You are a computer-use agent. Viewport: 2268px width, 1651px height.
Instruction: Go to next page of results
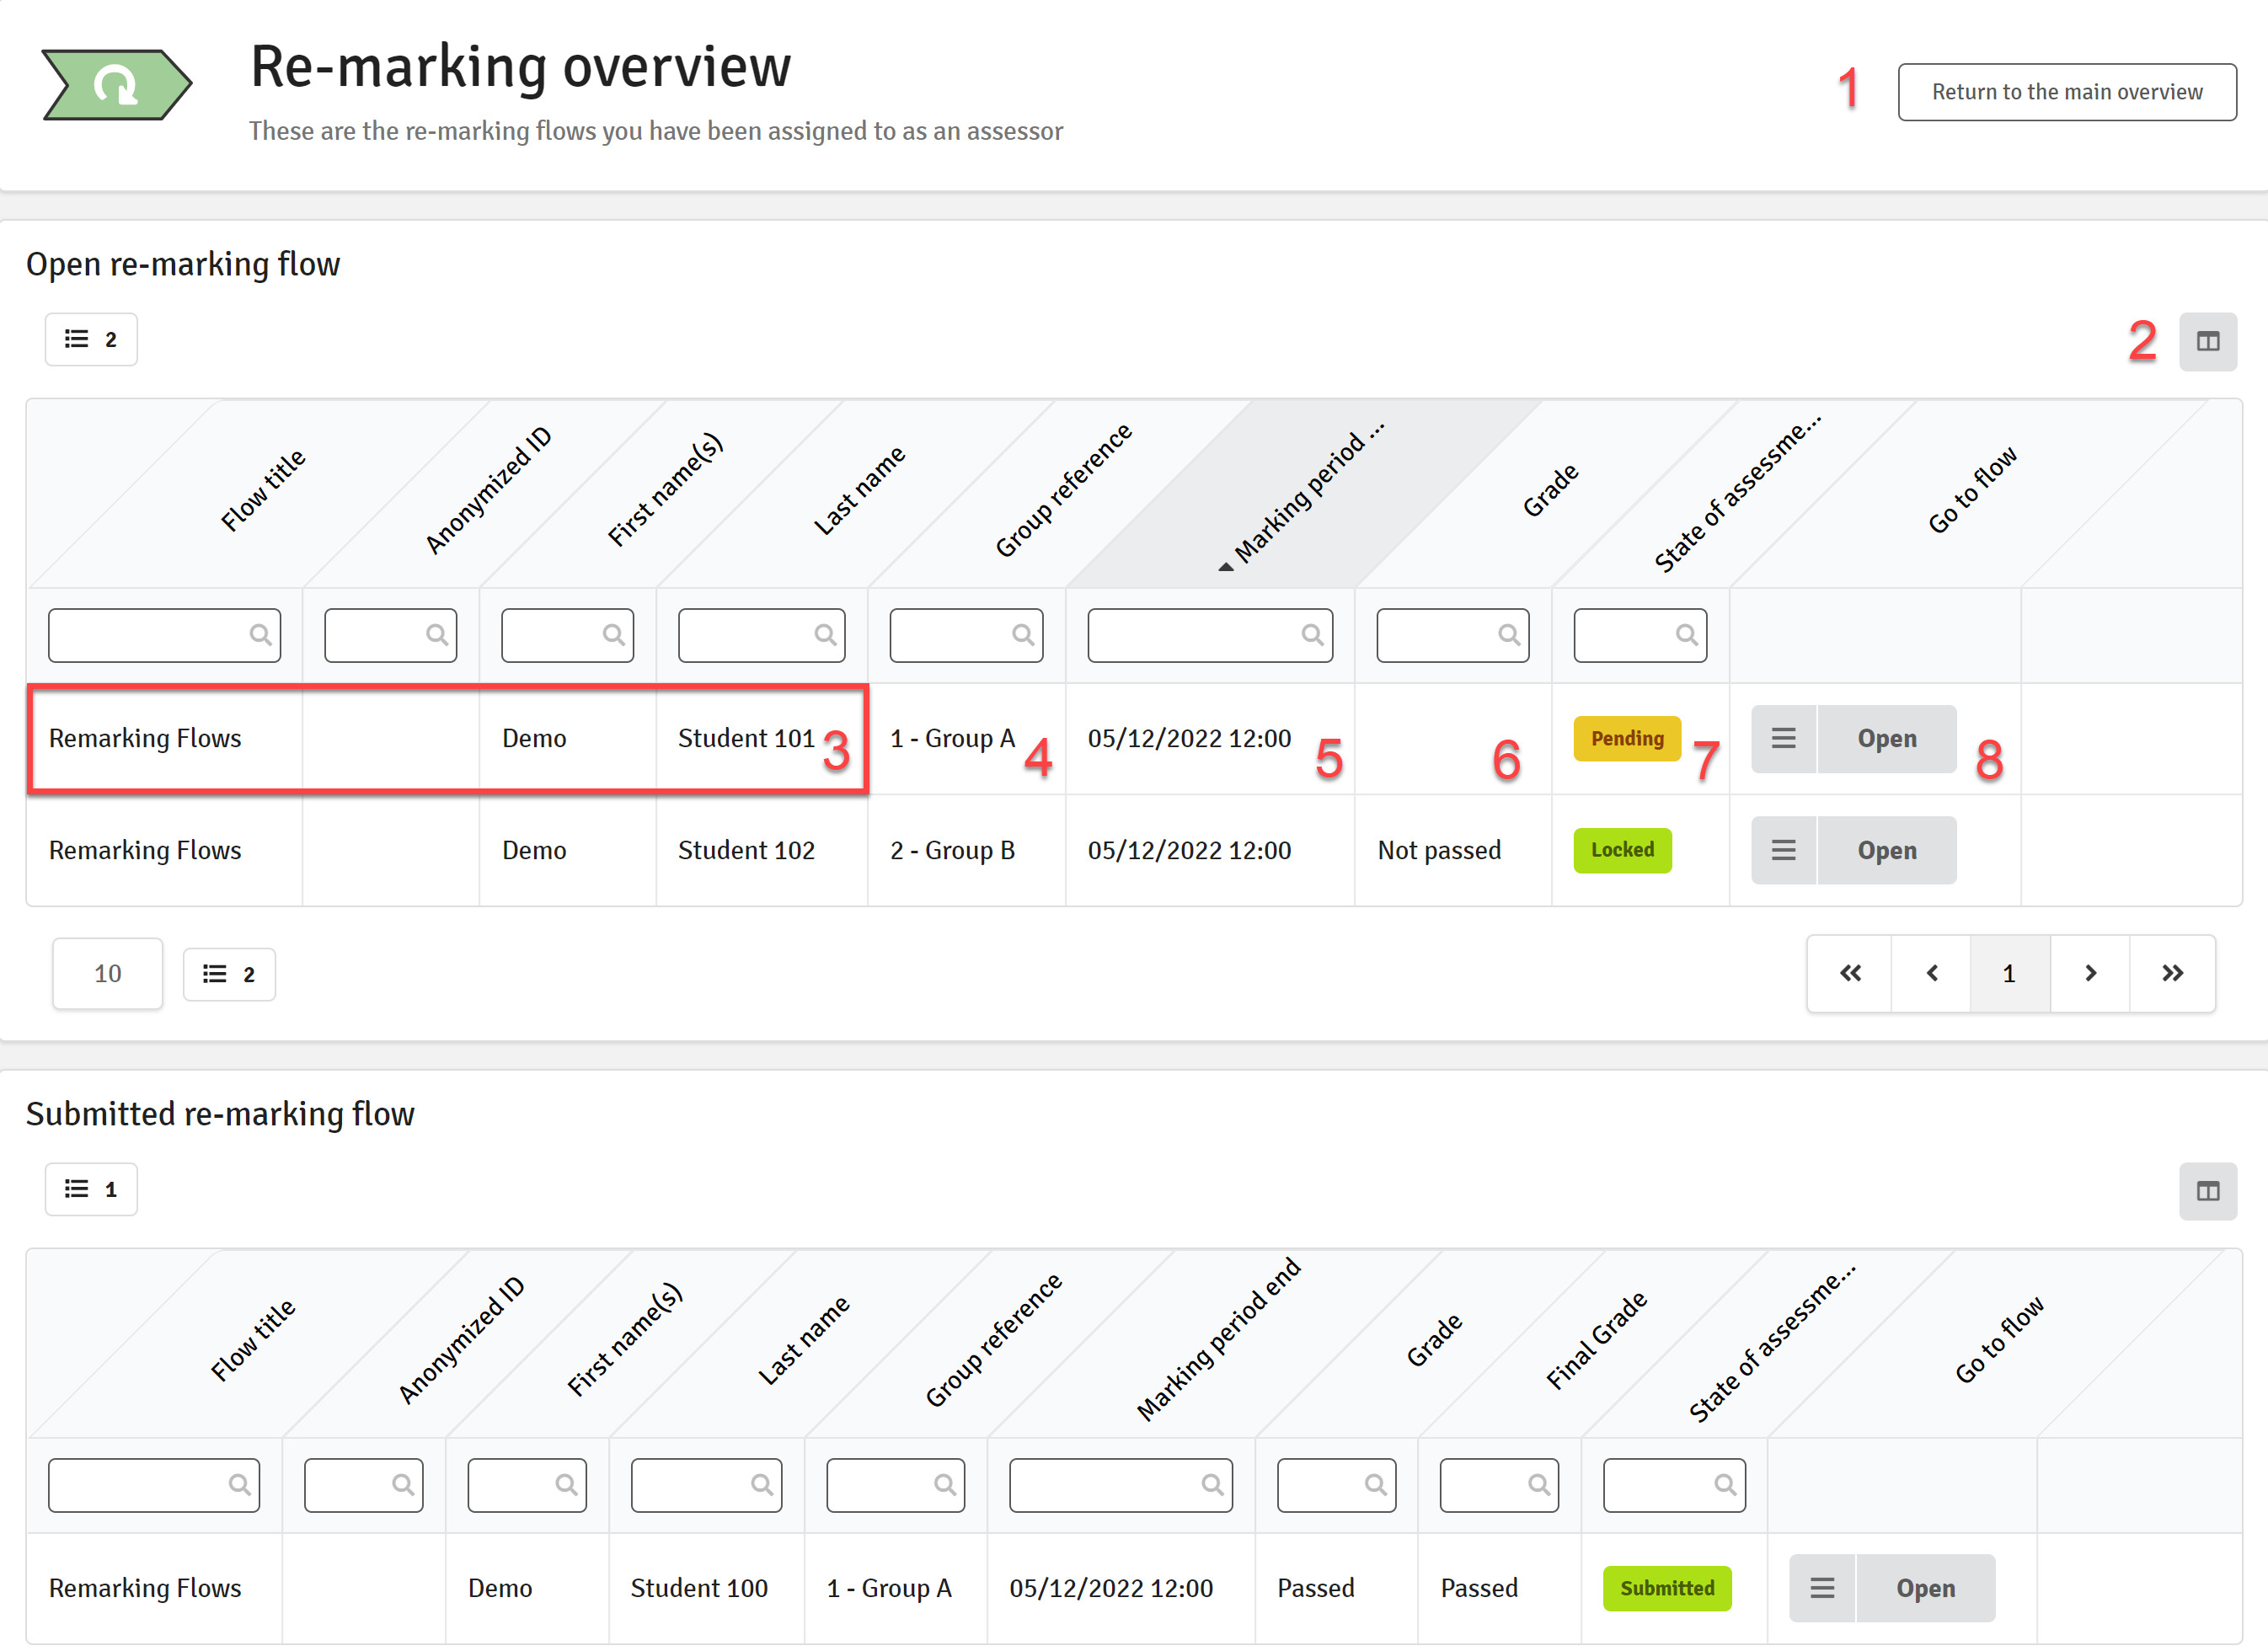[x=2090, y=974]
